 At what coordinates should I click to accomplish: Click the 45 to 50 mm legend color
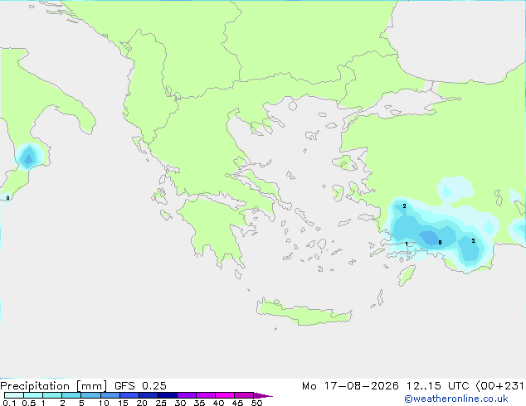244,395
